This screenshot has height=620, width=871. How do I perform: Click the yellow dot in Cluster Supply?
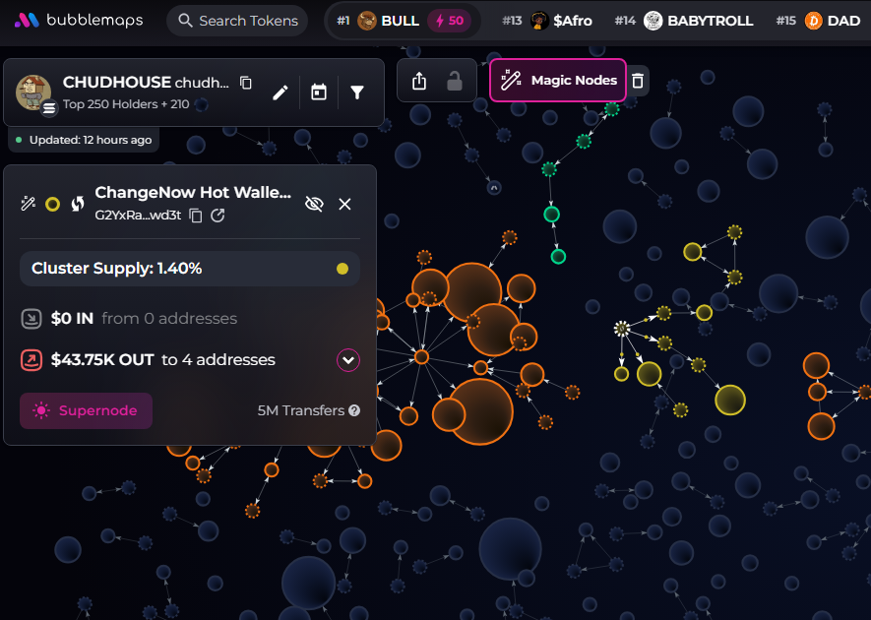point(342,269)
